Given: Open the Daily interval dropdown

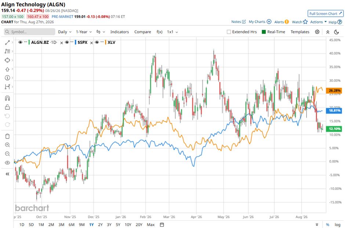Looking at the screenshot, I should (x=65, y=32).
